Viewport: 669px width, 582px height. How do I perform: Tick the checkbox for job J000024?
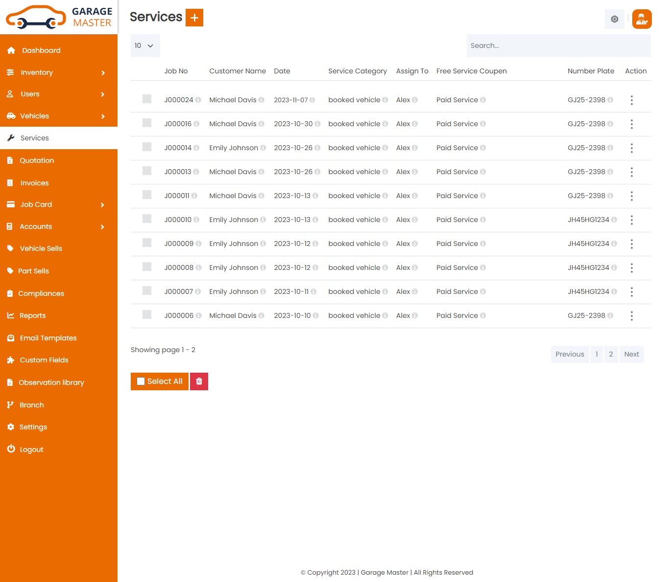(147, 99)
